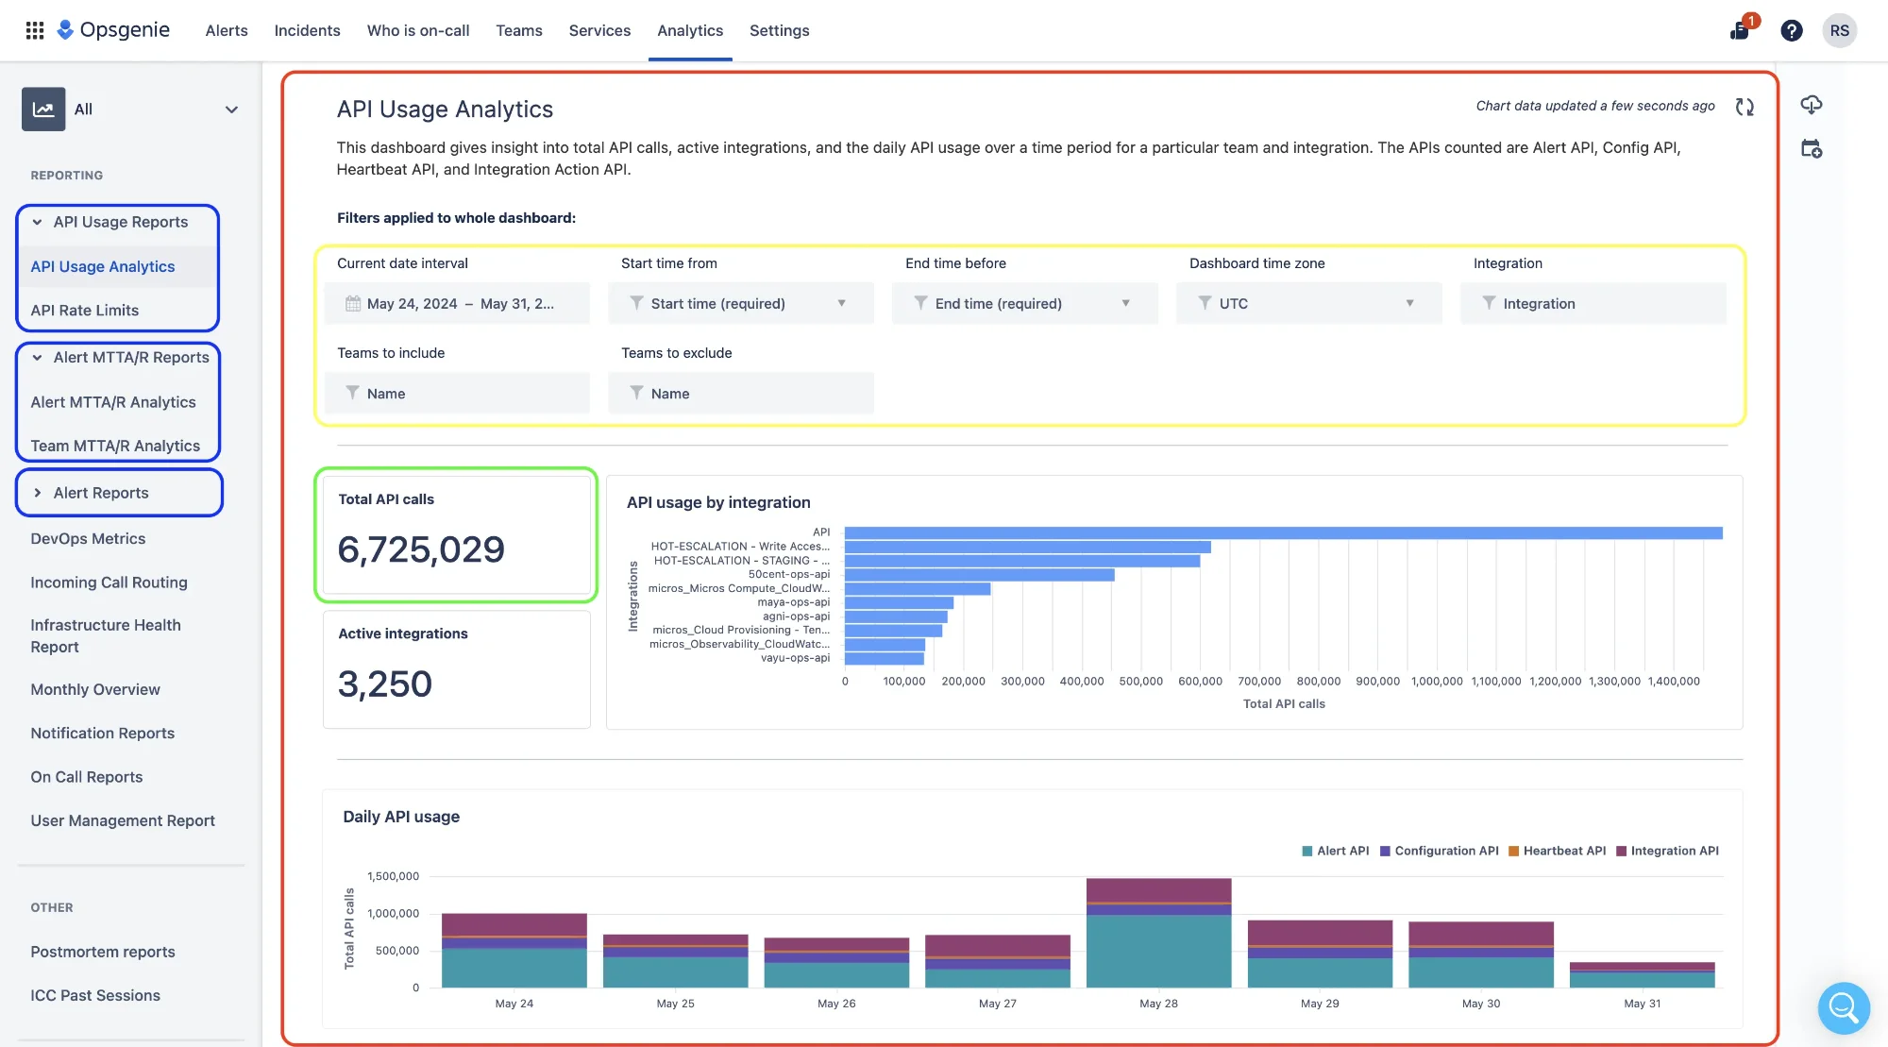This screenshot has width=1888, height=1047.
Task: Click the Teams to include Name filter field
Action: pos(457,393)
